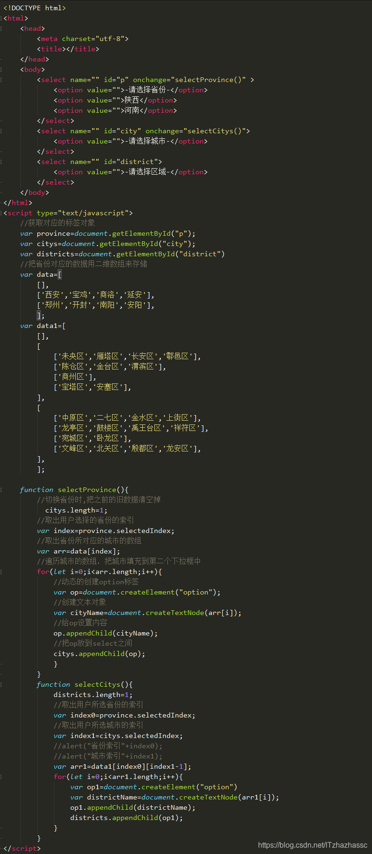
Task: Click the function selectProvince(){ line
Action: (x=74, y=490)
